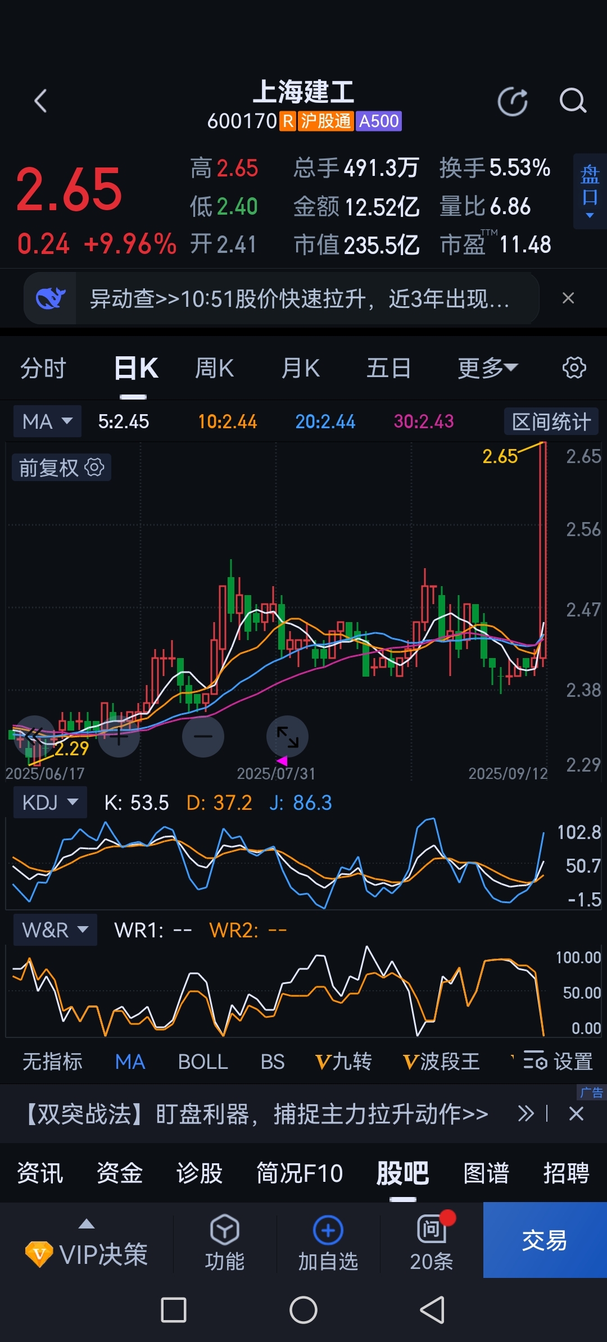Select the 股吧 tab
The image size is (607, 1342).
click(x=402, y=1173)
